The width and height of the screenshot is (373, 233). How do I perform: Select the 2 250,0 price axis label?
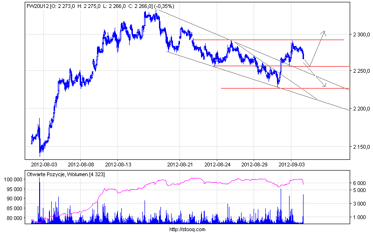click(x=361, y=71)
